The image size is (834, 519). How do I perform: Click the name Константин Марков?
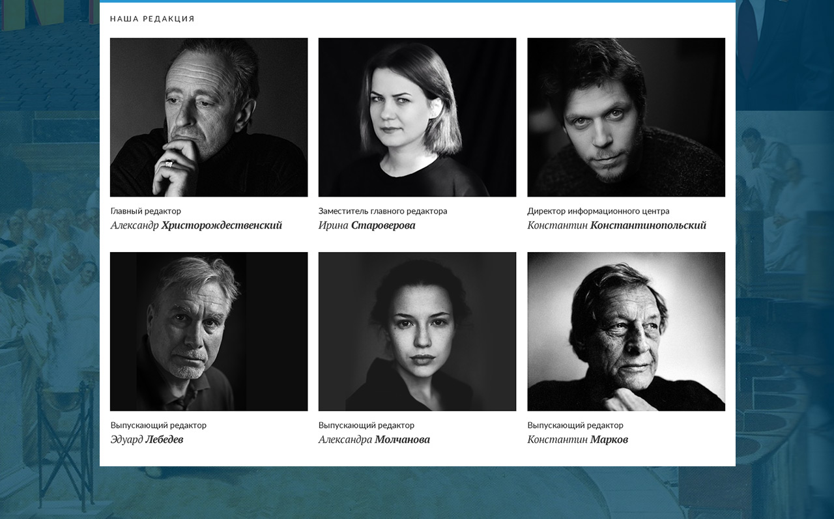click(x=577, y=440)
